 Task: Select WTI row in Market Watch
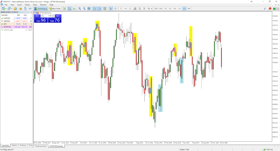tap(16, 24)
